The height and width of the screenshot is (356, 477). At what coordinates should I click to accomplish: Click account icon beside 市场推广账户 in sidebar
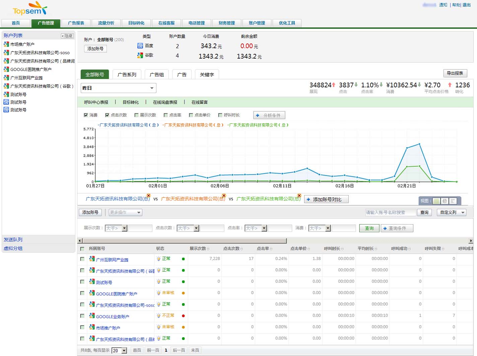click(6, 44)
